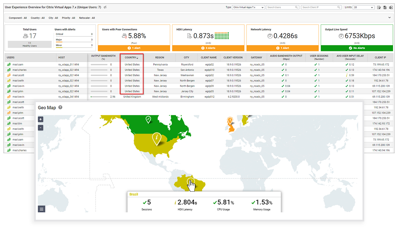Click the 'San Antonio' city cell
Viewport: 398px width, 237px height.
(187, 70)
